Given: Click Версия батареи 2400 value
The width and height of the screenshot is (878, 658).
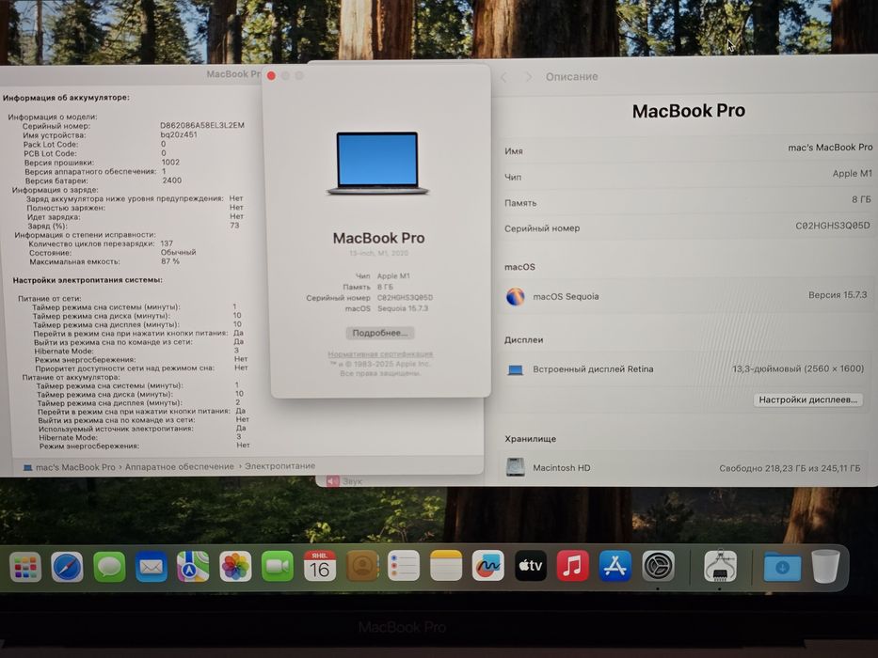Looking at the screenshot, I should tap(172, 180).
